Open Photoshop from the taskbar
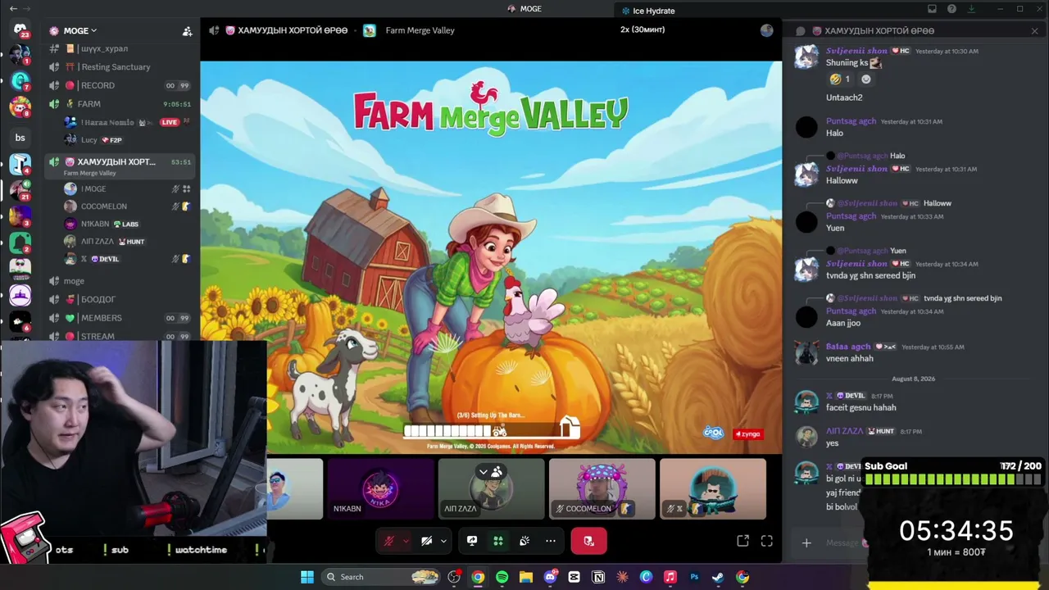1049x590 pixels. point(694,577)
